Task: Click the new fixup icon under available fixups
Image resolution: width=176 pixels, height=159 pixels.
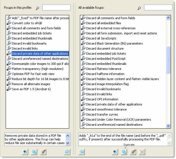Action: (115, 152)
